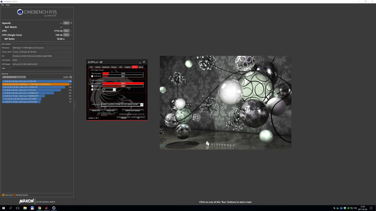Enable the Threads checkbox in CPU-Z

tap(92, 90)
